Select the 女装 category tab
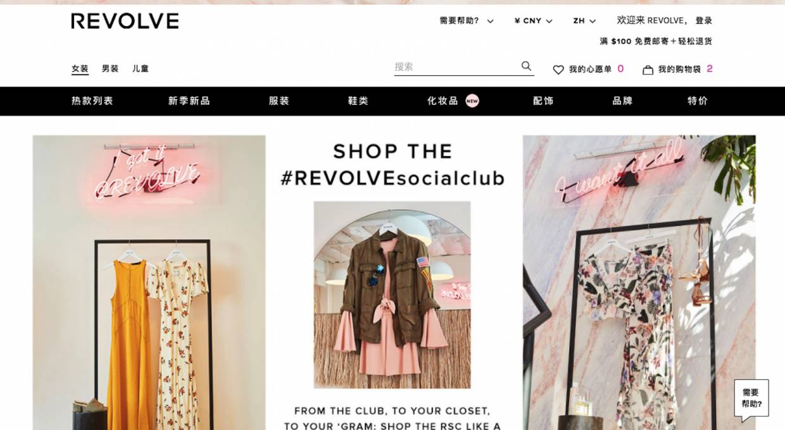The height and width of the screenshot is (430, 785). (x=80, y=69)
